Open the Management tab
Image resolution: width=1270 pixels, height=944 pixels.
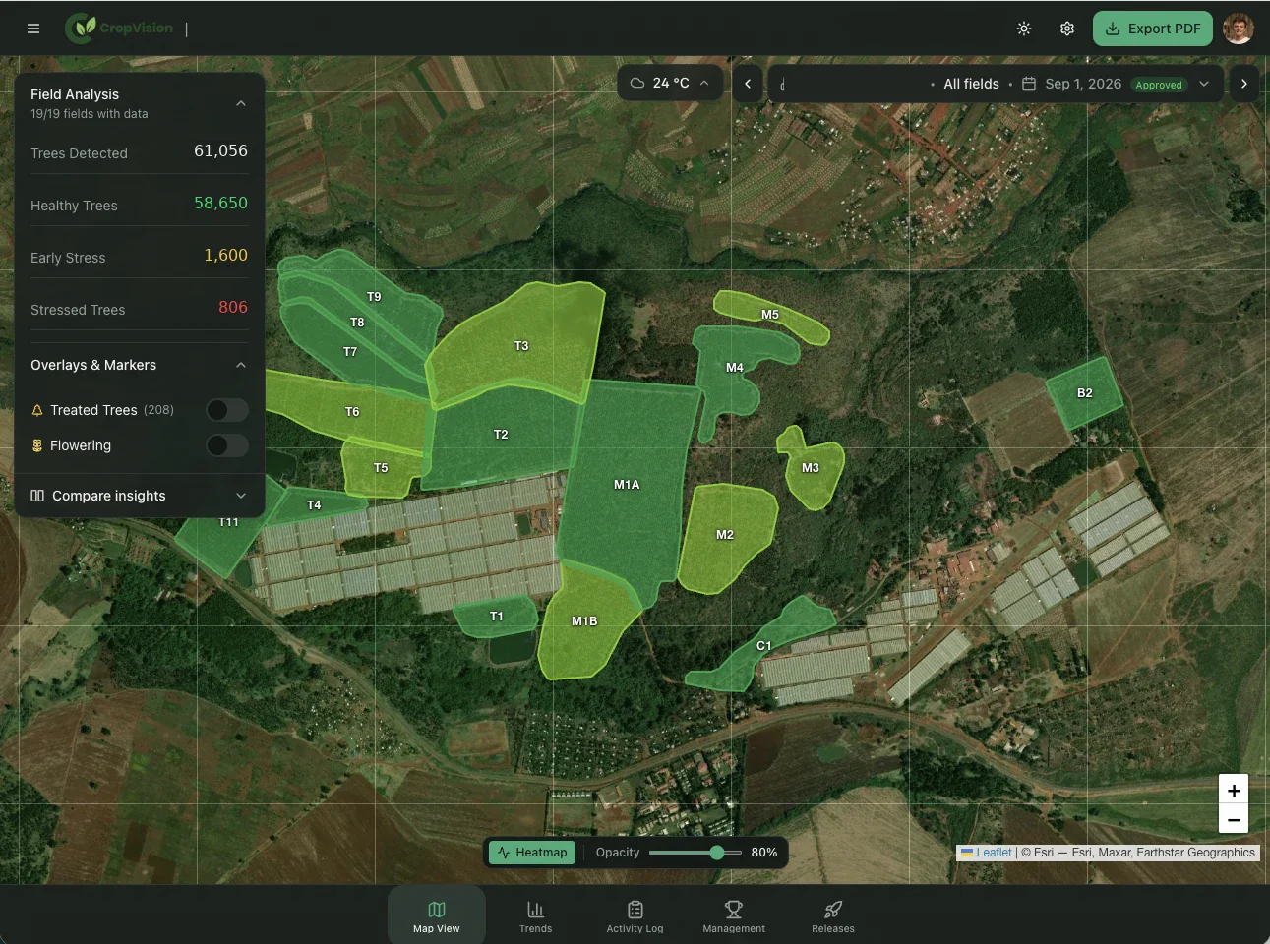[734, 915]
